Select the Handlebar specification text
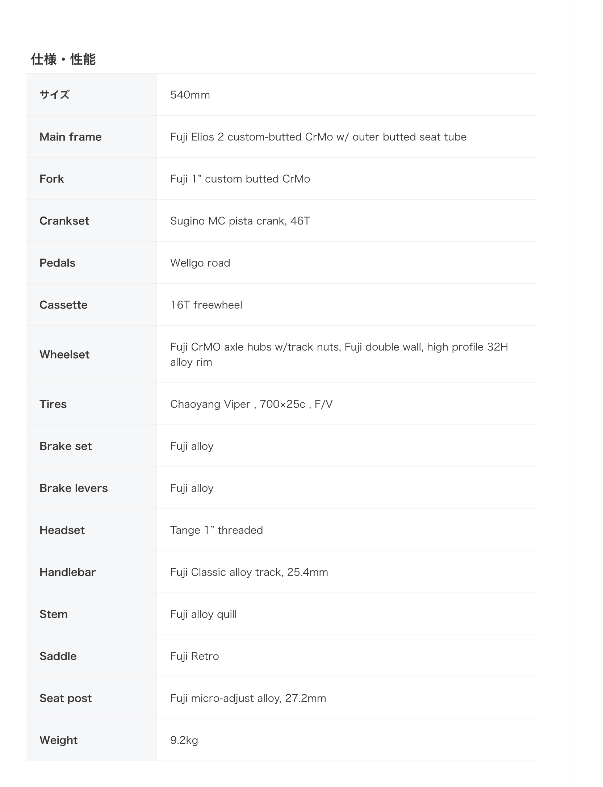Screen dimensions: 603x787 pyautogui.click(x=249, y=572)
